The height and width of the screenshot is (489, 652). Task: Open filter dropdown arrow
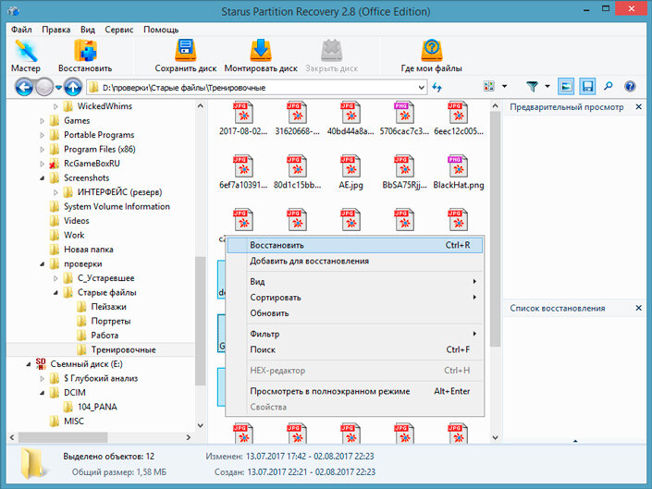click(x=547, y=86)
